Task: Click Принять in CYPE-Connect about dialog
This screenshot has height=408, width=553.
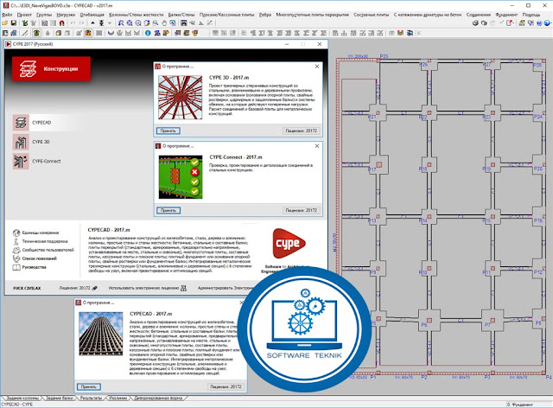Action: pyautogui.click(x=168, y=210)
